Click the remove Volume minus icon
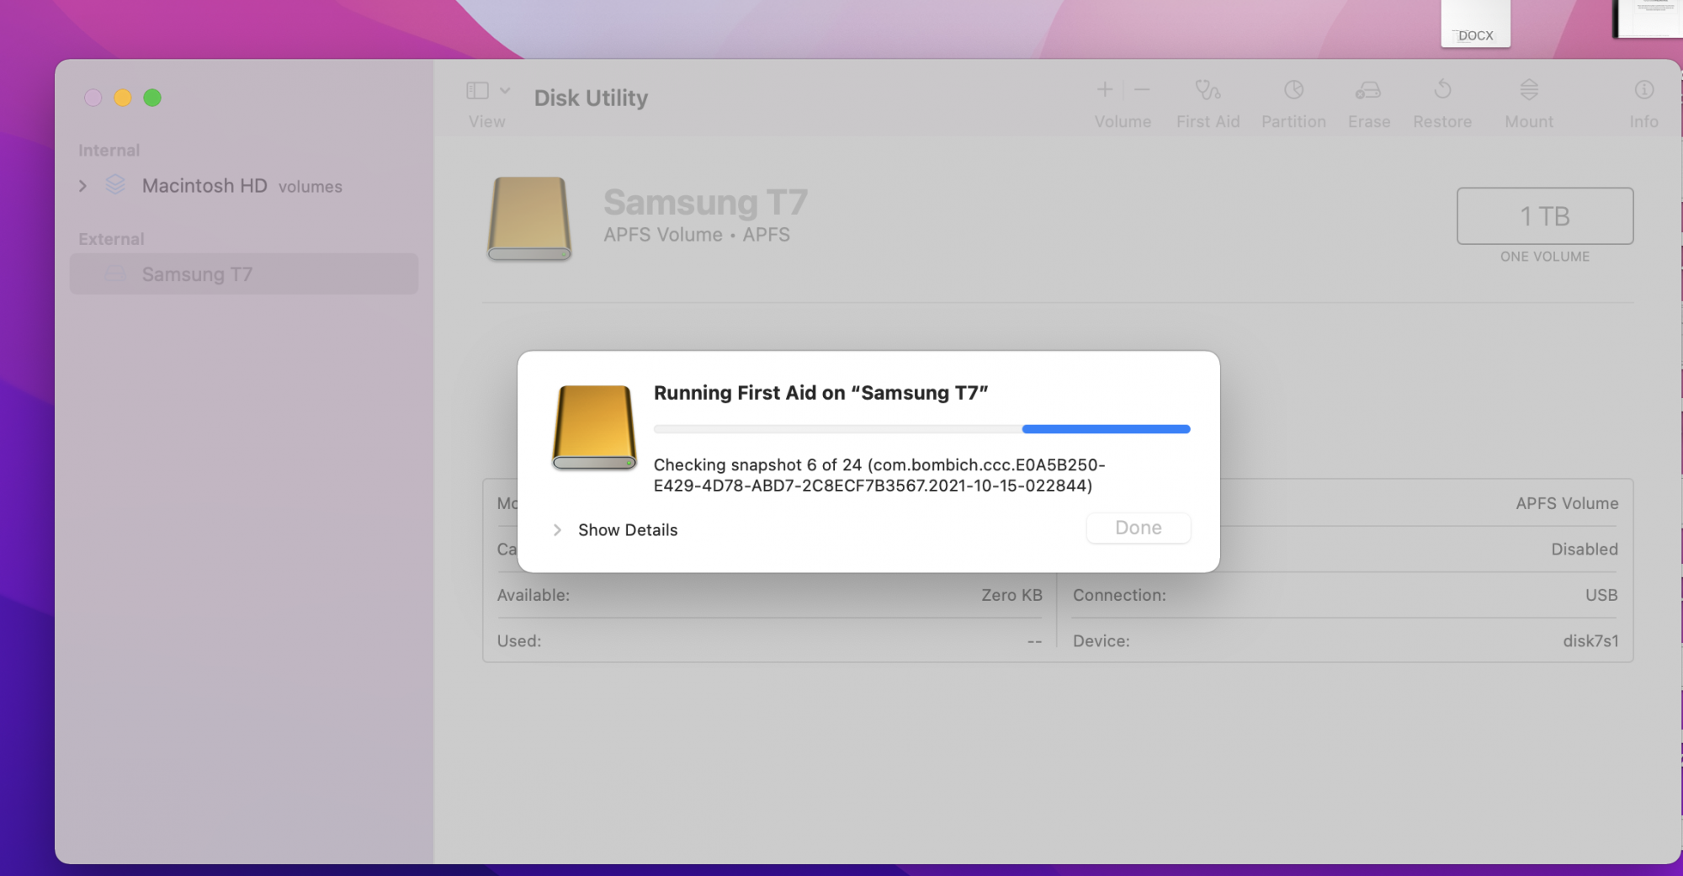Image resolution: width=1683 pixels, height=876 pixels. coord(1142,89)
